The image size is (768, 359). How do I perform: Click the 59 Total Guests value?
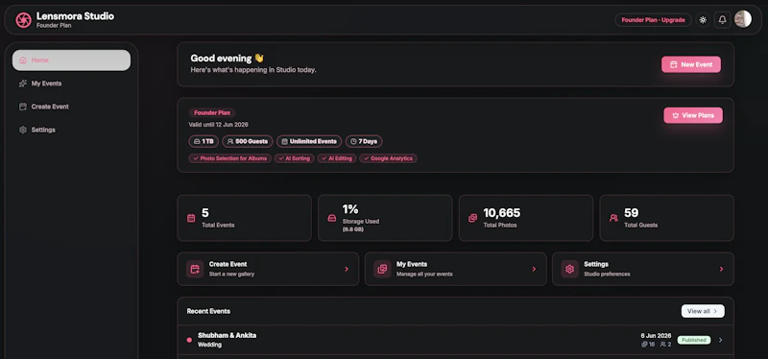coord(632,213)
